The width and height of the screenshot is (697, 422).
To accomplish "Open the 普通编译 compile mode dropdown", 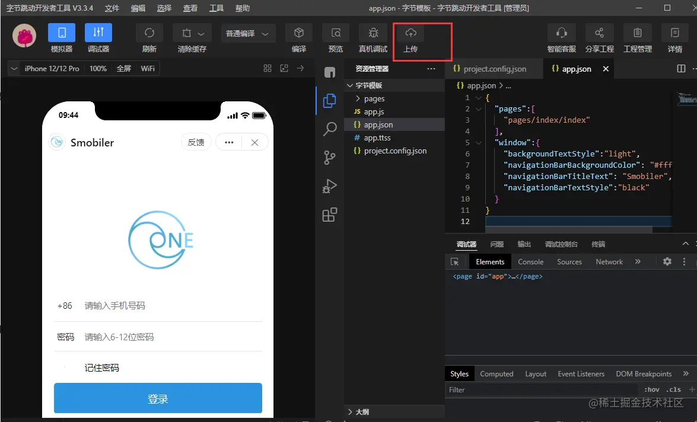I will (x=247, y=34).
